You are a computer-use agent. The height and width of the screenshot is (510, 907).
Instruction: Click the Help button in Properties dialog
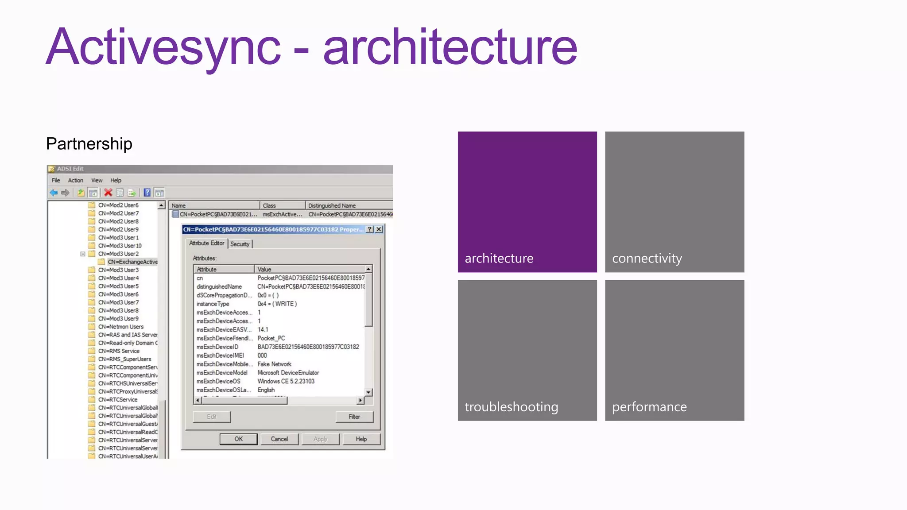coord(361,439)
